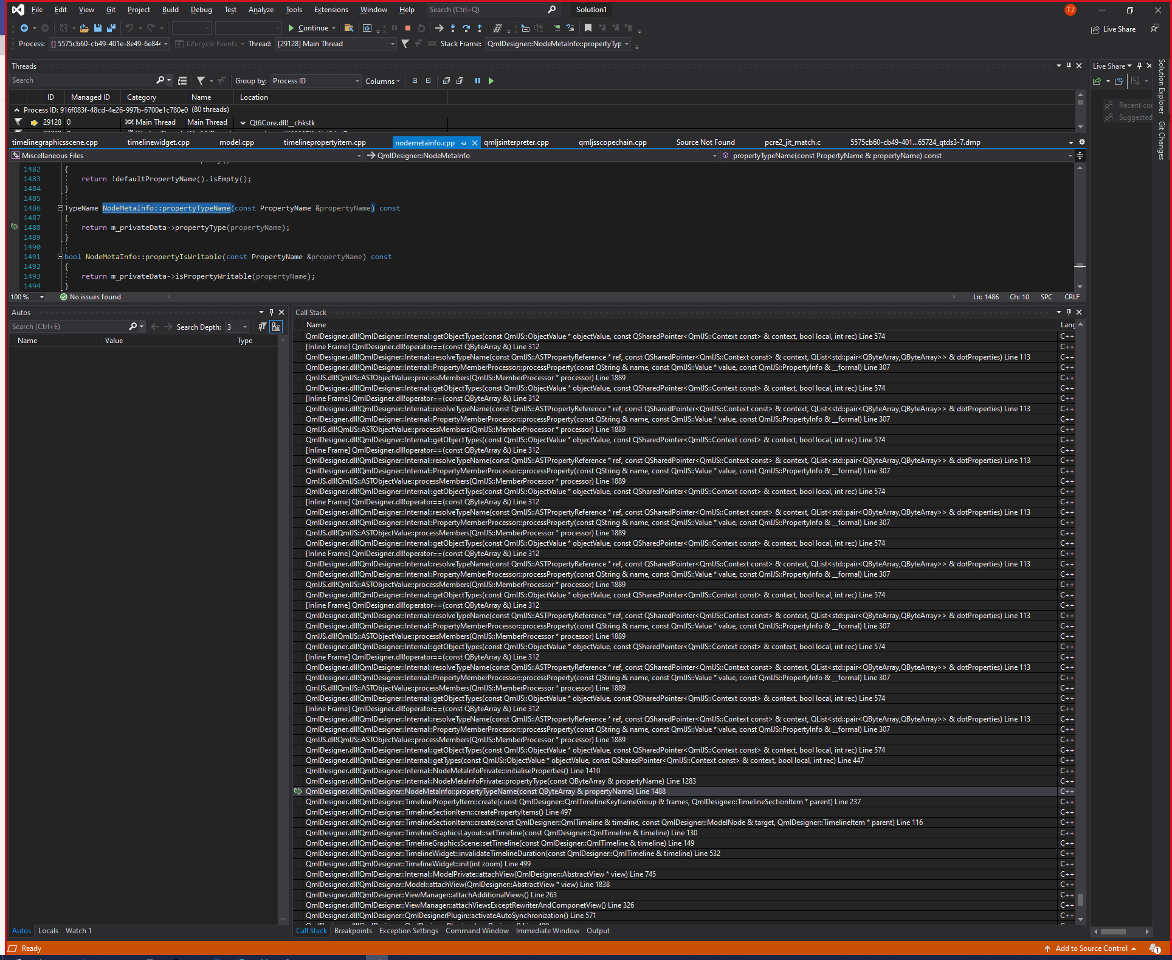Click the Step Over arrow icon

click(466, 28)
